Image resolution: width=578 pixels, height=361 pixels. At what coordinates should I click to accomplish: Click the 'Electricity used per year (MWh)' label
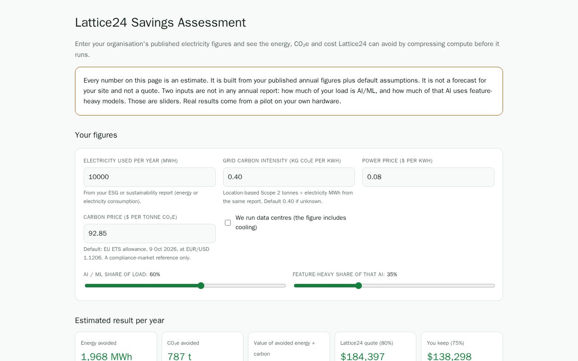tap(131, 161)
